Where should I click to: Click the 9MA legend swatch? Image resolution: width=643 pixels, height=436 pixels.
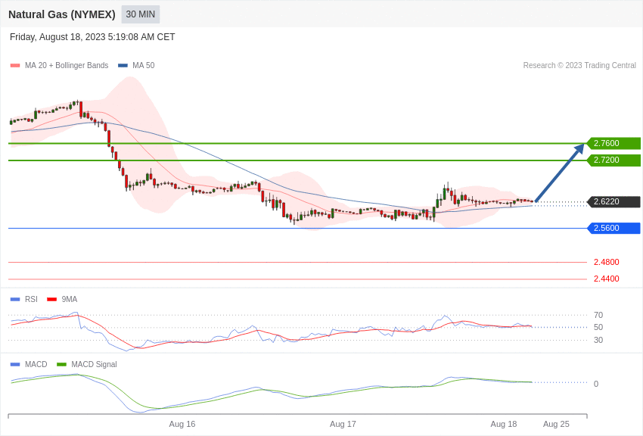tap(51, 300)
